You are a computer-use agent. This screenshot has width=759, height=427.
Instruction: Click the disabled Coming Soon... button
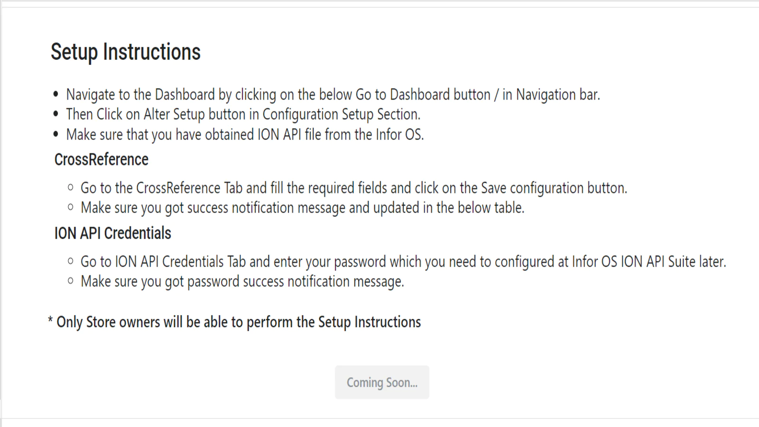382,382
